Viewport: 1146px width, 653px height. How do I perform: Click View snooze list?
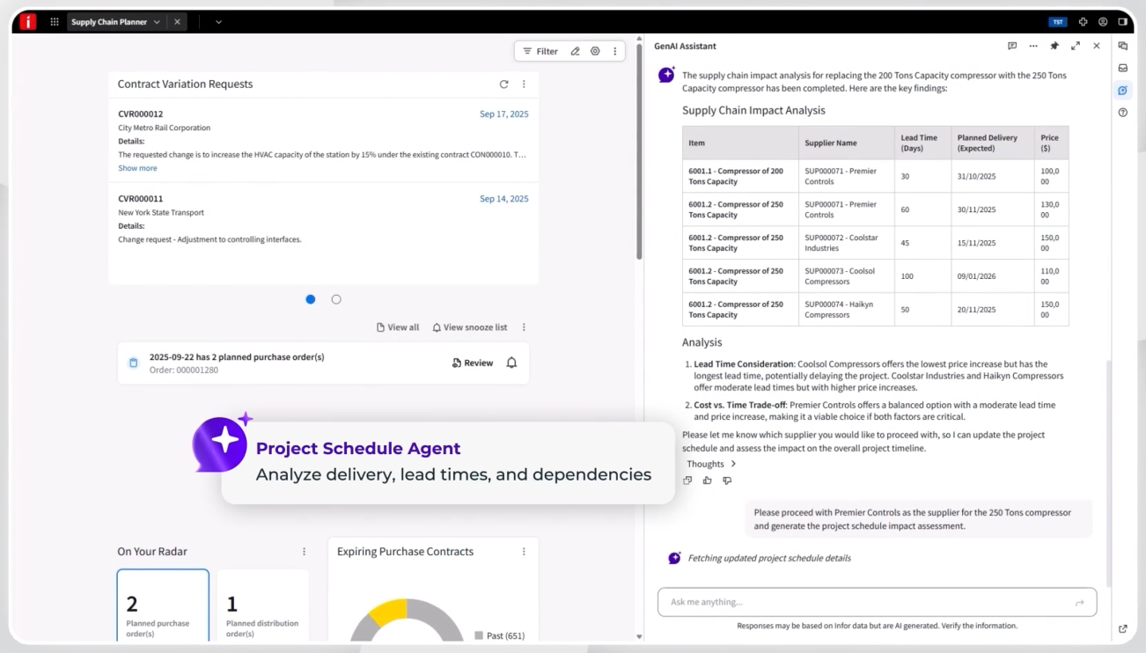coord(470,327)
